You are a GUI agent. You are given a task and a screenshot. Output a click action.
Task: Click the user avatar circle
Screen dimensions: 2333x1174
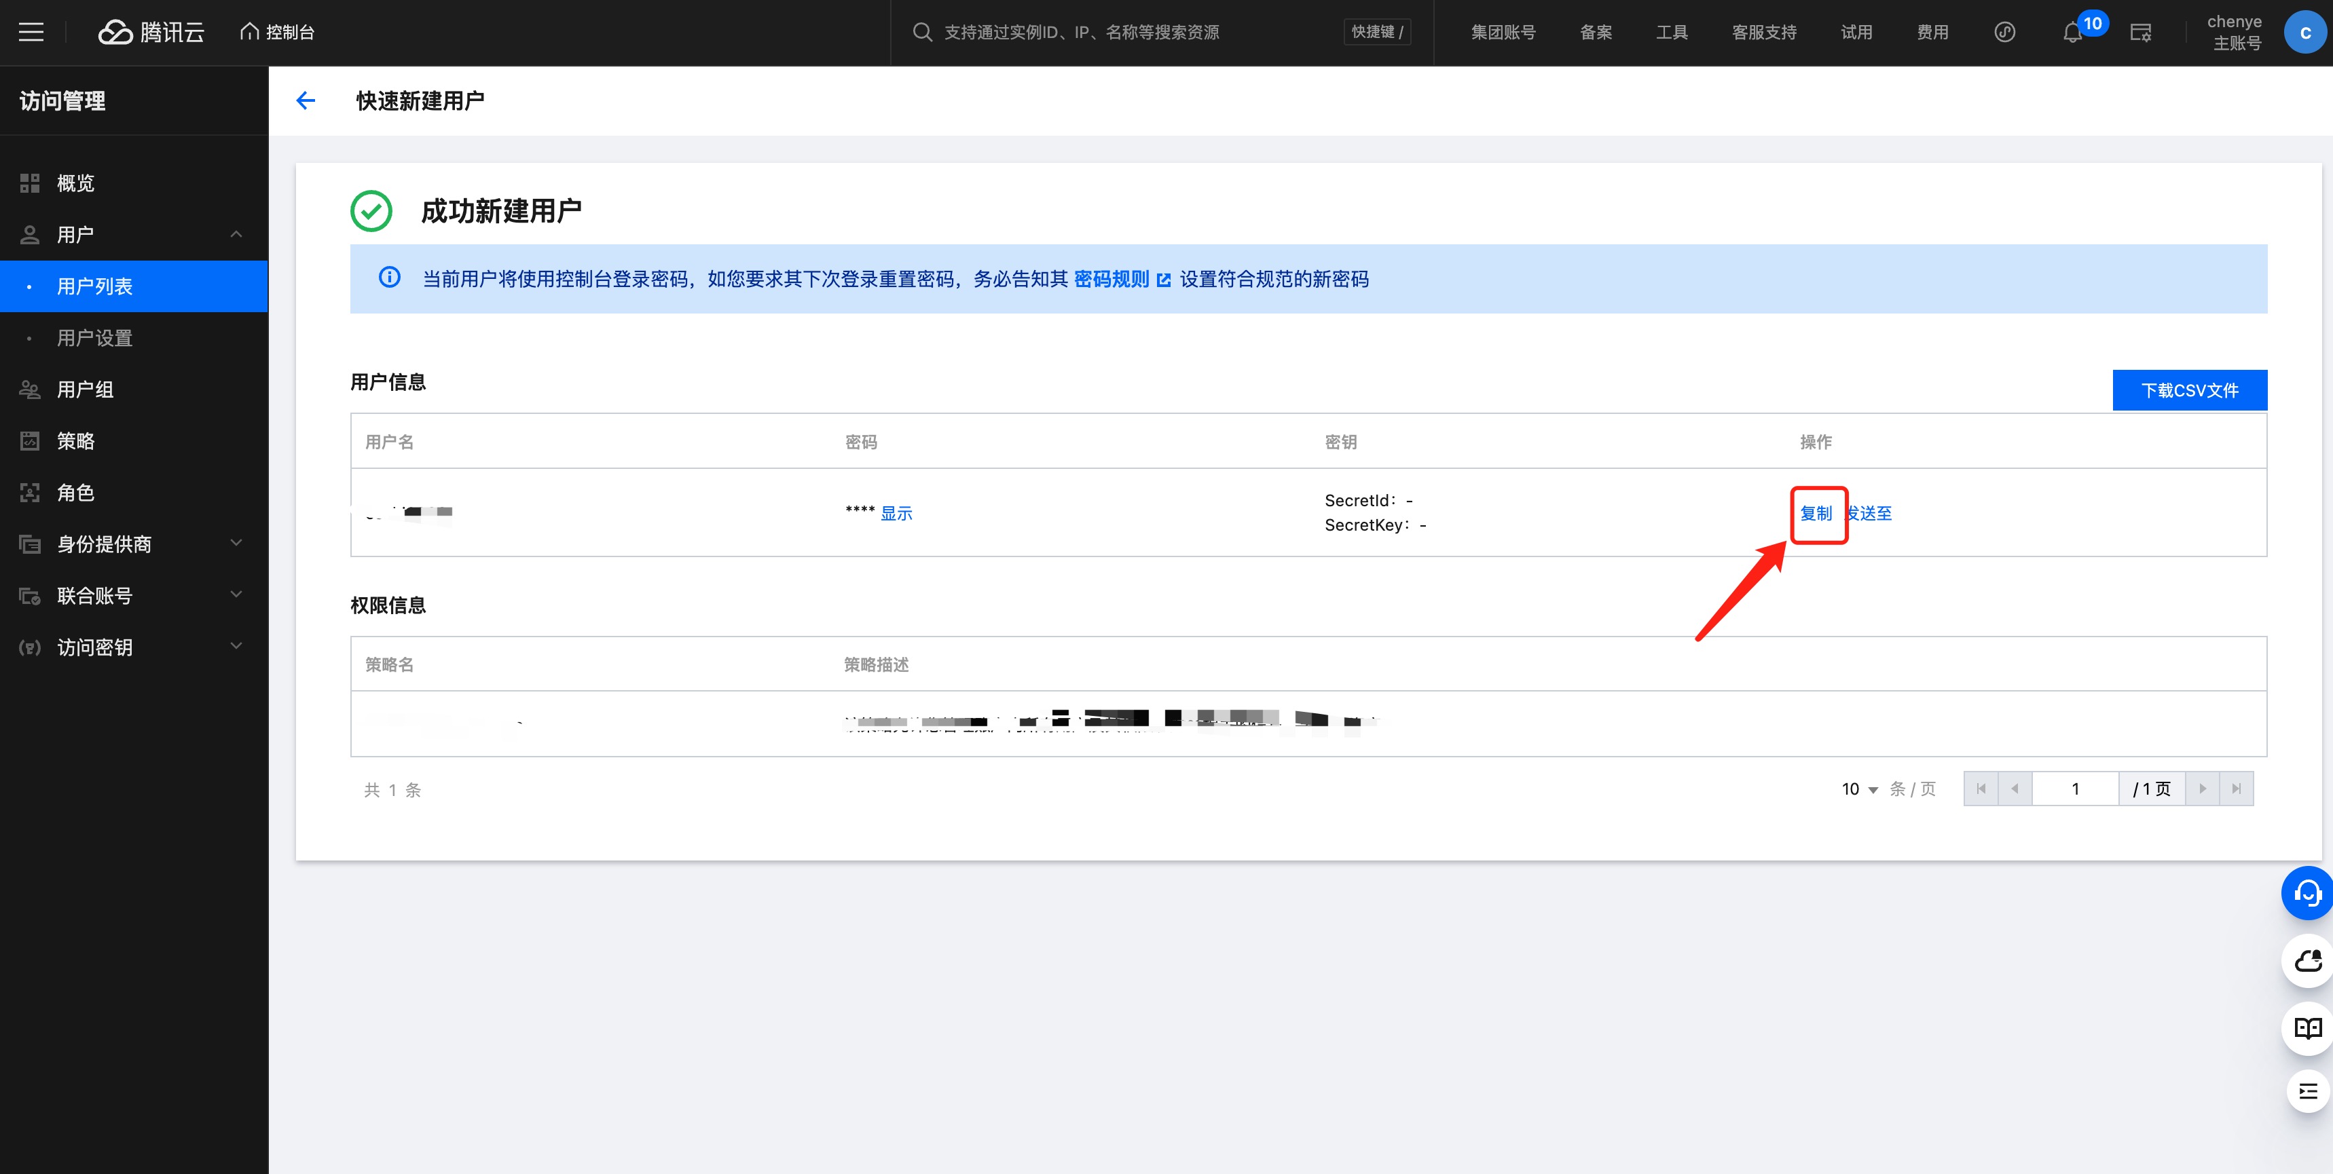[x=2305, y=33]
